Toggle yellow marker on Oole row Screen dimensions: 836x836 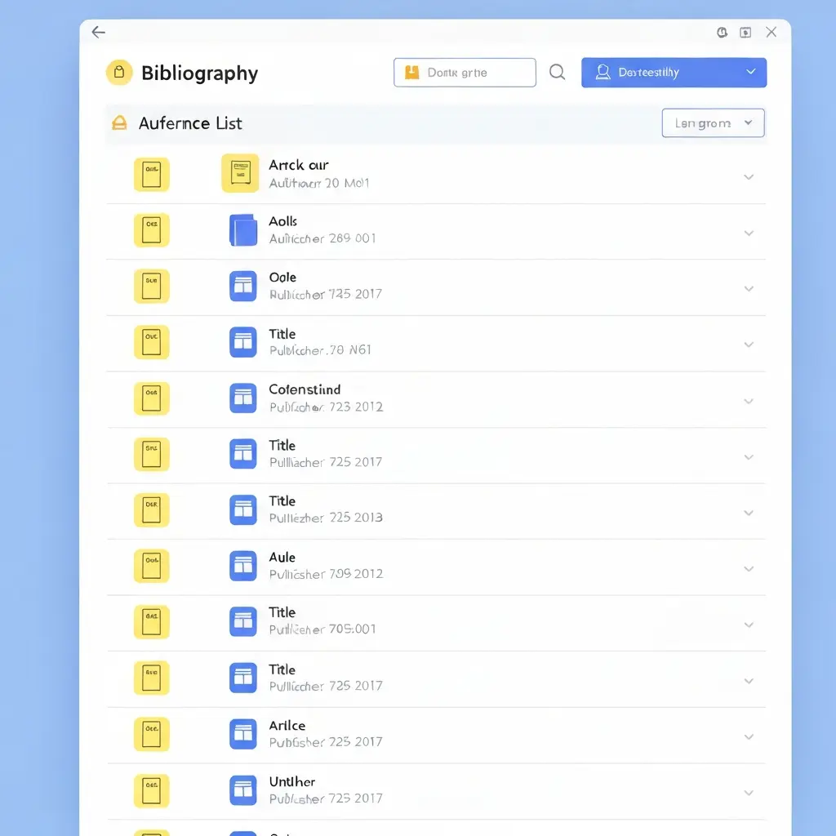point(151,287)
